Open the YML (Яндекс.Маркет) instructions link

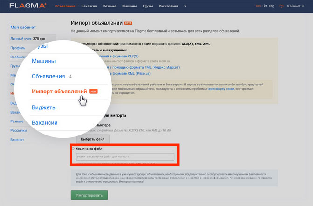coord(144,67)
